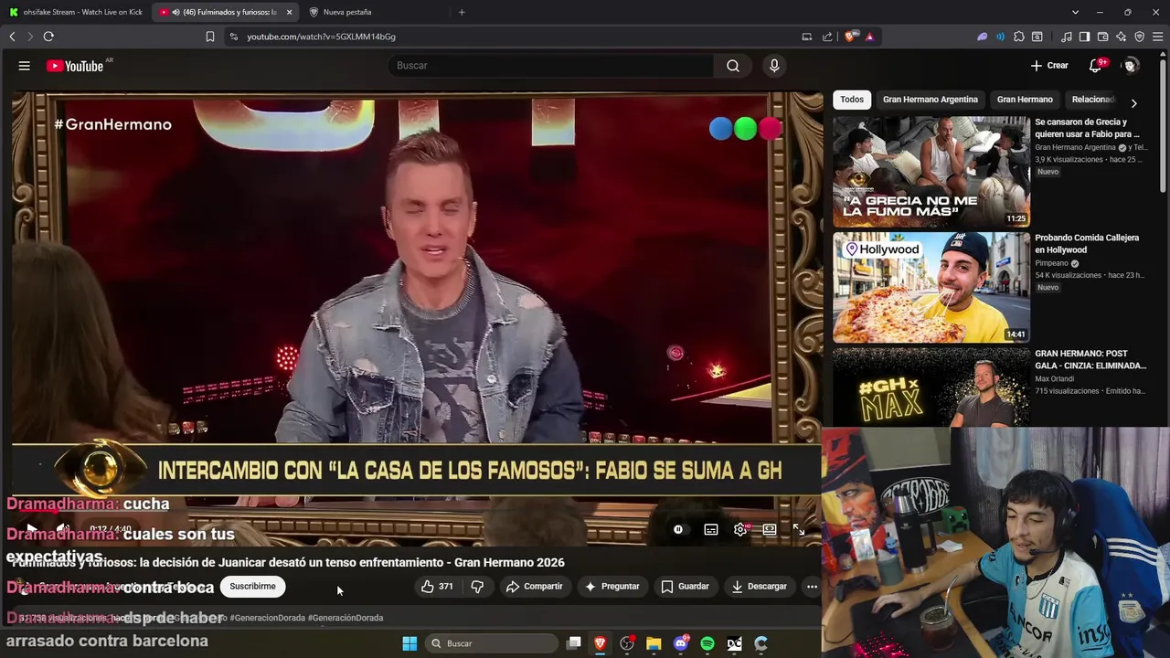The height and width of the screenshot is (658, 1170).
Task: Click the Suscribirme button
Action: click(252, 586)
